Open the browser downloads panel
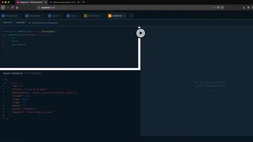Image resolution: width=253 pixels, height=142 pixels. coord(244,7)
